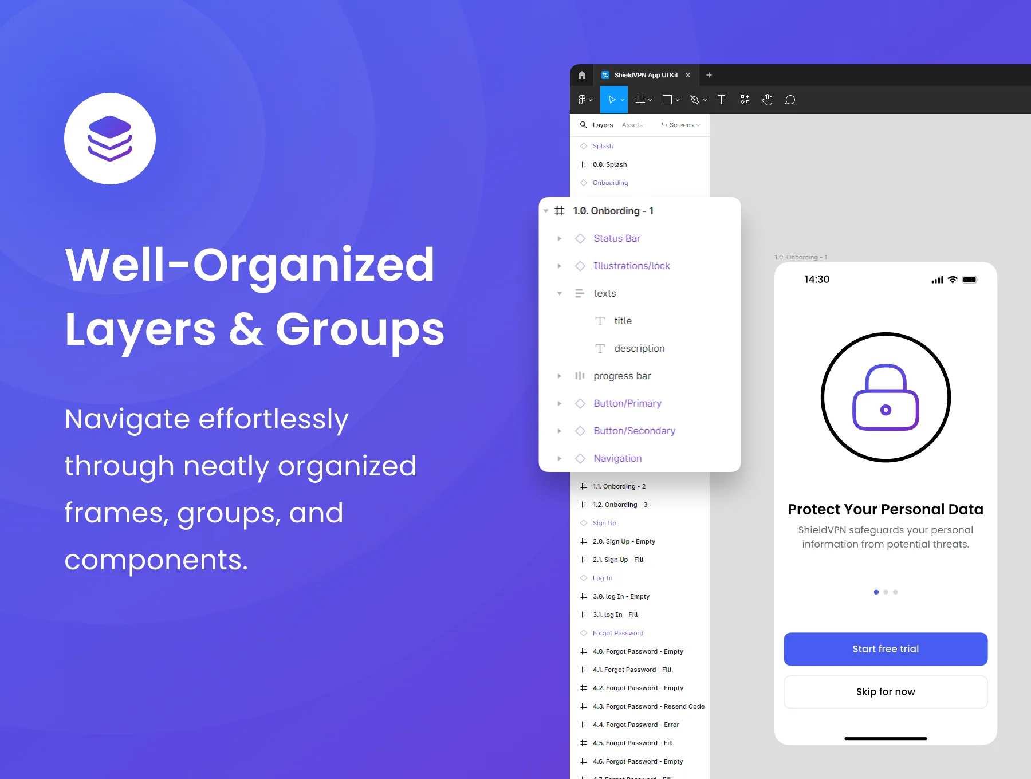Close the ShieldVPN App UI Kit tab
This screenshot has height=779, width=1031.
pyautogui.click(x=688, y=75)
